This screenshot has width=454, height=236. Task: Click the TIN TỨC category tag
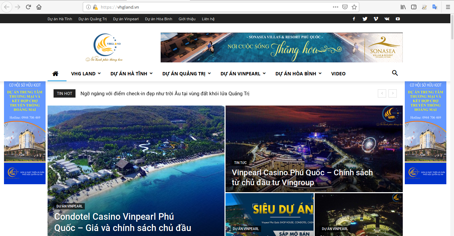(240, 163)
